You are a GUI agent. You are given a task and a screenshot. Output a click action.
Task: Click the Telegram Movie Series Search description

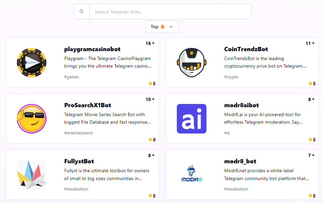[107, 118]
